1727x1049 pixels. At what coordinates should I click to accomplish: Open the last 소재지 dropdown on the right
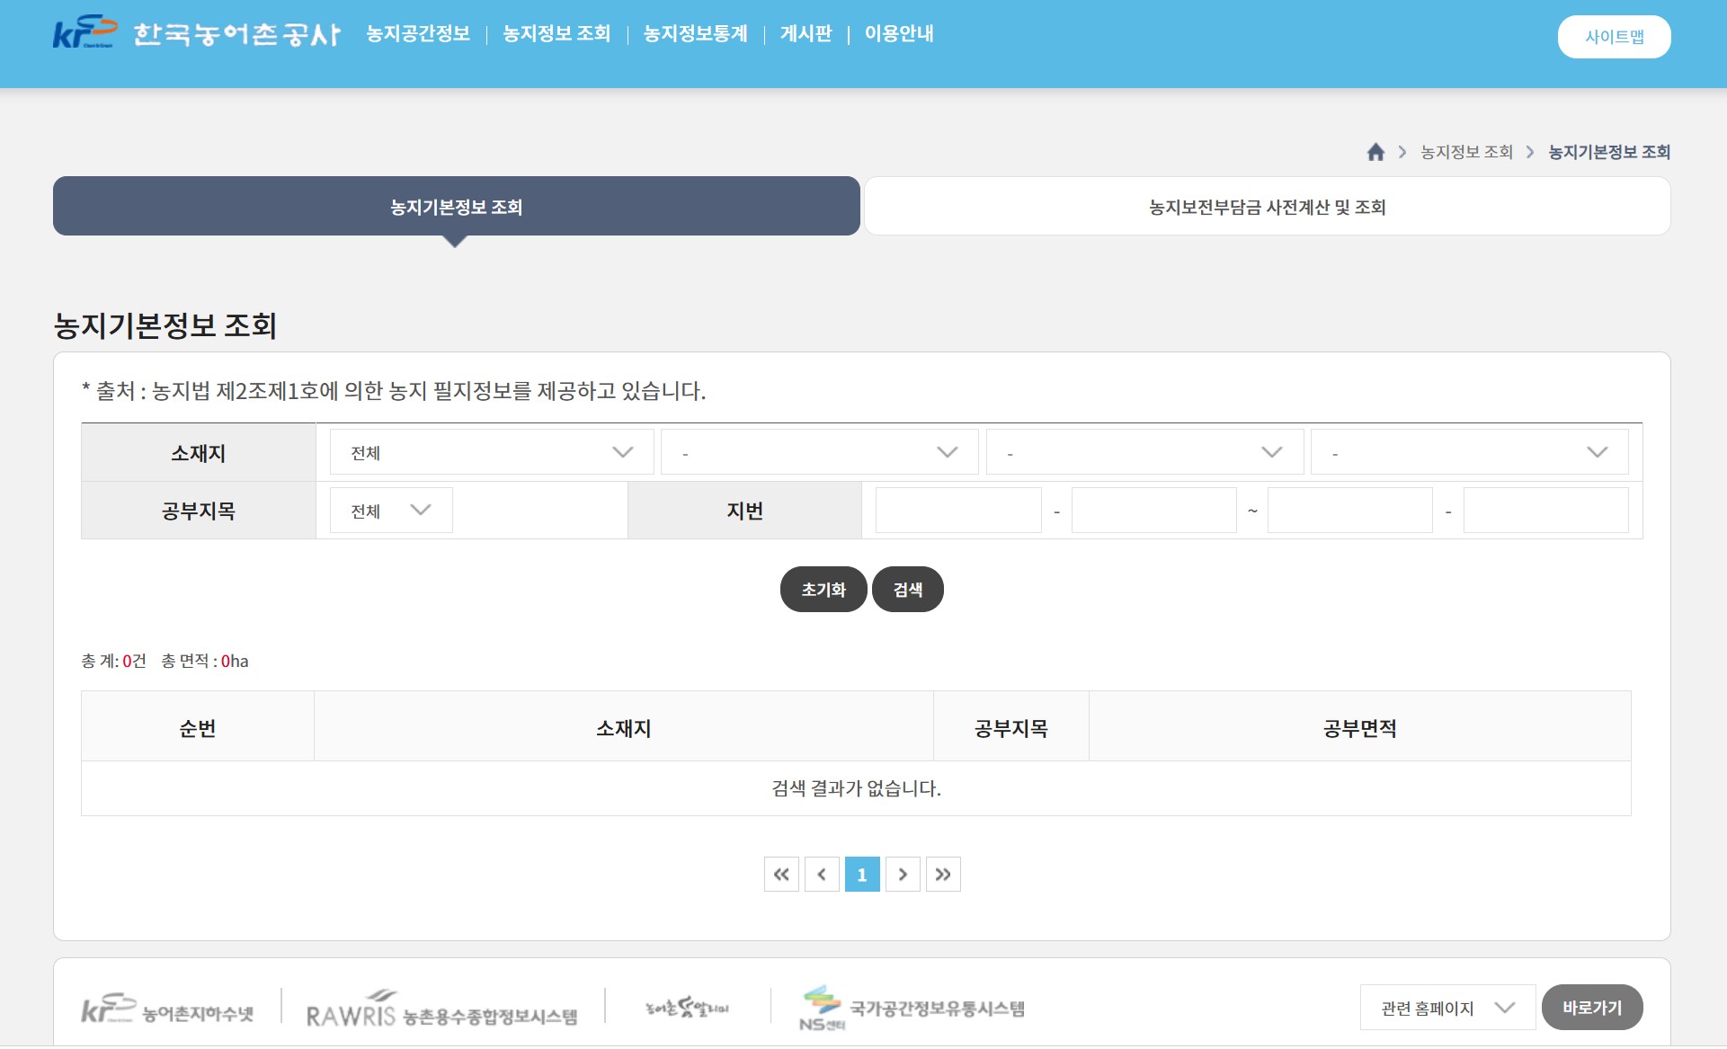[x=1468, y=452]
